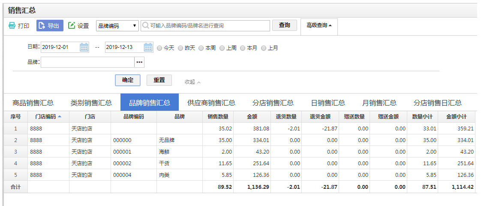Select the 本周 radio button

[x=201, y=48]
